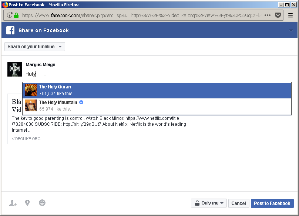Click the Post to Facebook button

pos(272,203)
